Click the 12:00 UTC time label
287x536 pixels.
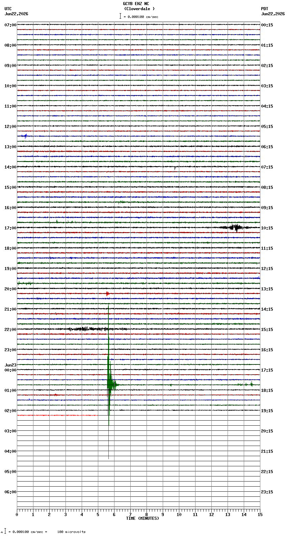click(x=10, y=127)
